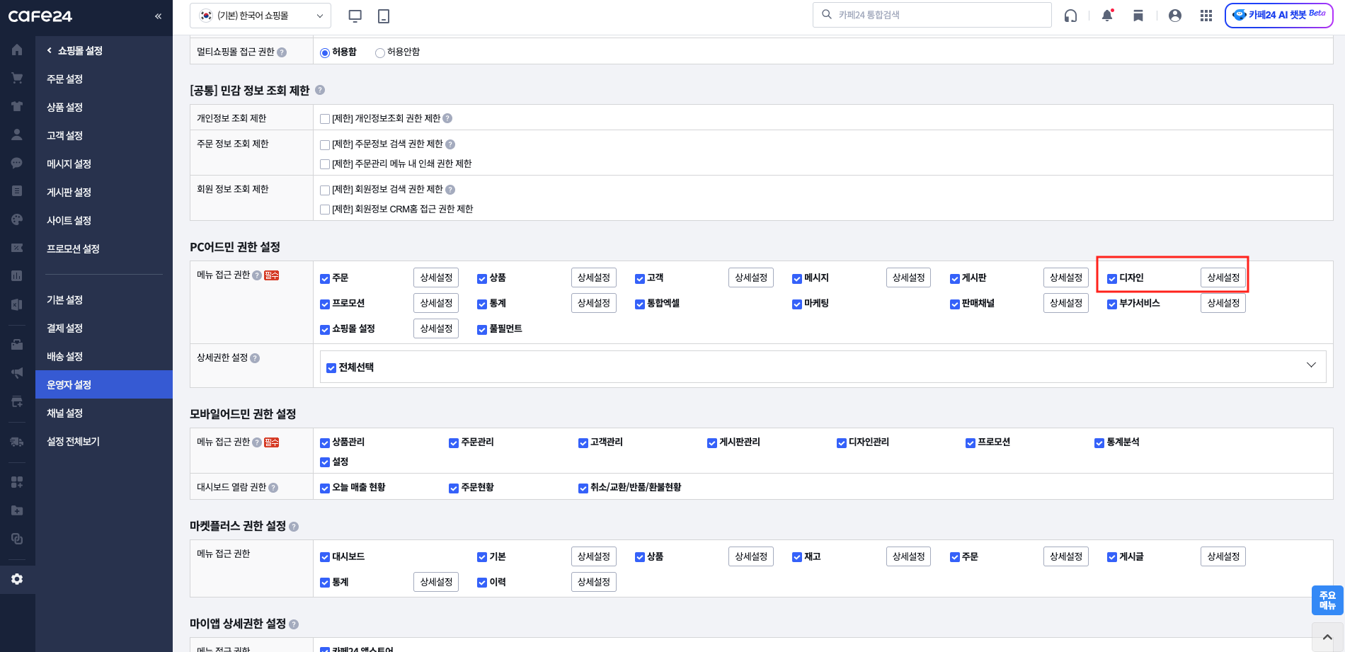Select the 허용안함 radio button
The height and width of the screenshot is (652, 1345).
click(380, 52)
